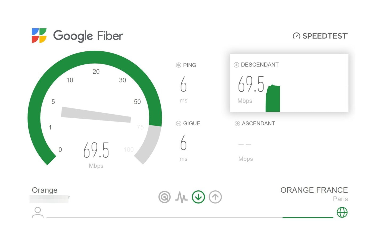Image resolution: width=371 pixels, height=234 pixels.
Task: Select the ORANGE FRANCE server name
Action: pyautogui.click(x=314, y=190)
